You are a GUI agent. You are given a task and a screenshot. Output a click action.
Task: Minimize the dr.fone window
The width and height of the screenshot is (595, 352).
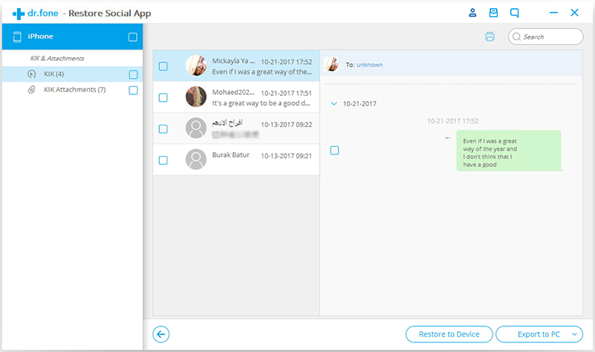click(553, 13)
